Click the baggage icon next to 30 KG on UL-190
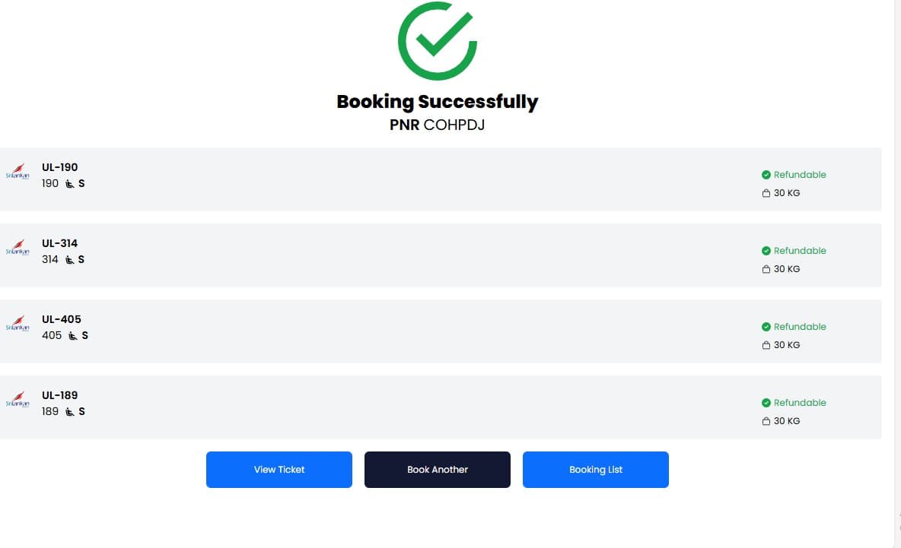Viewport: 901px width, 548px height. tap(766, 192)
